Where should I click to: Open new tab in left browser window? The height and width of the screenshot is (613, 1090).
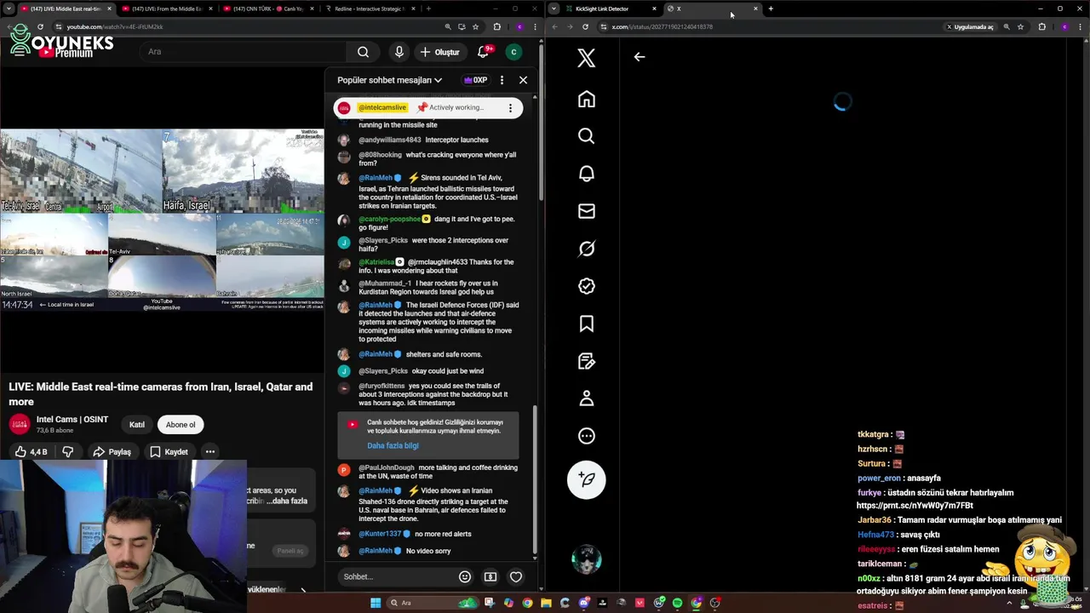coord(428,9)
